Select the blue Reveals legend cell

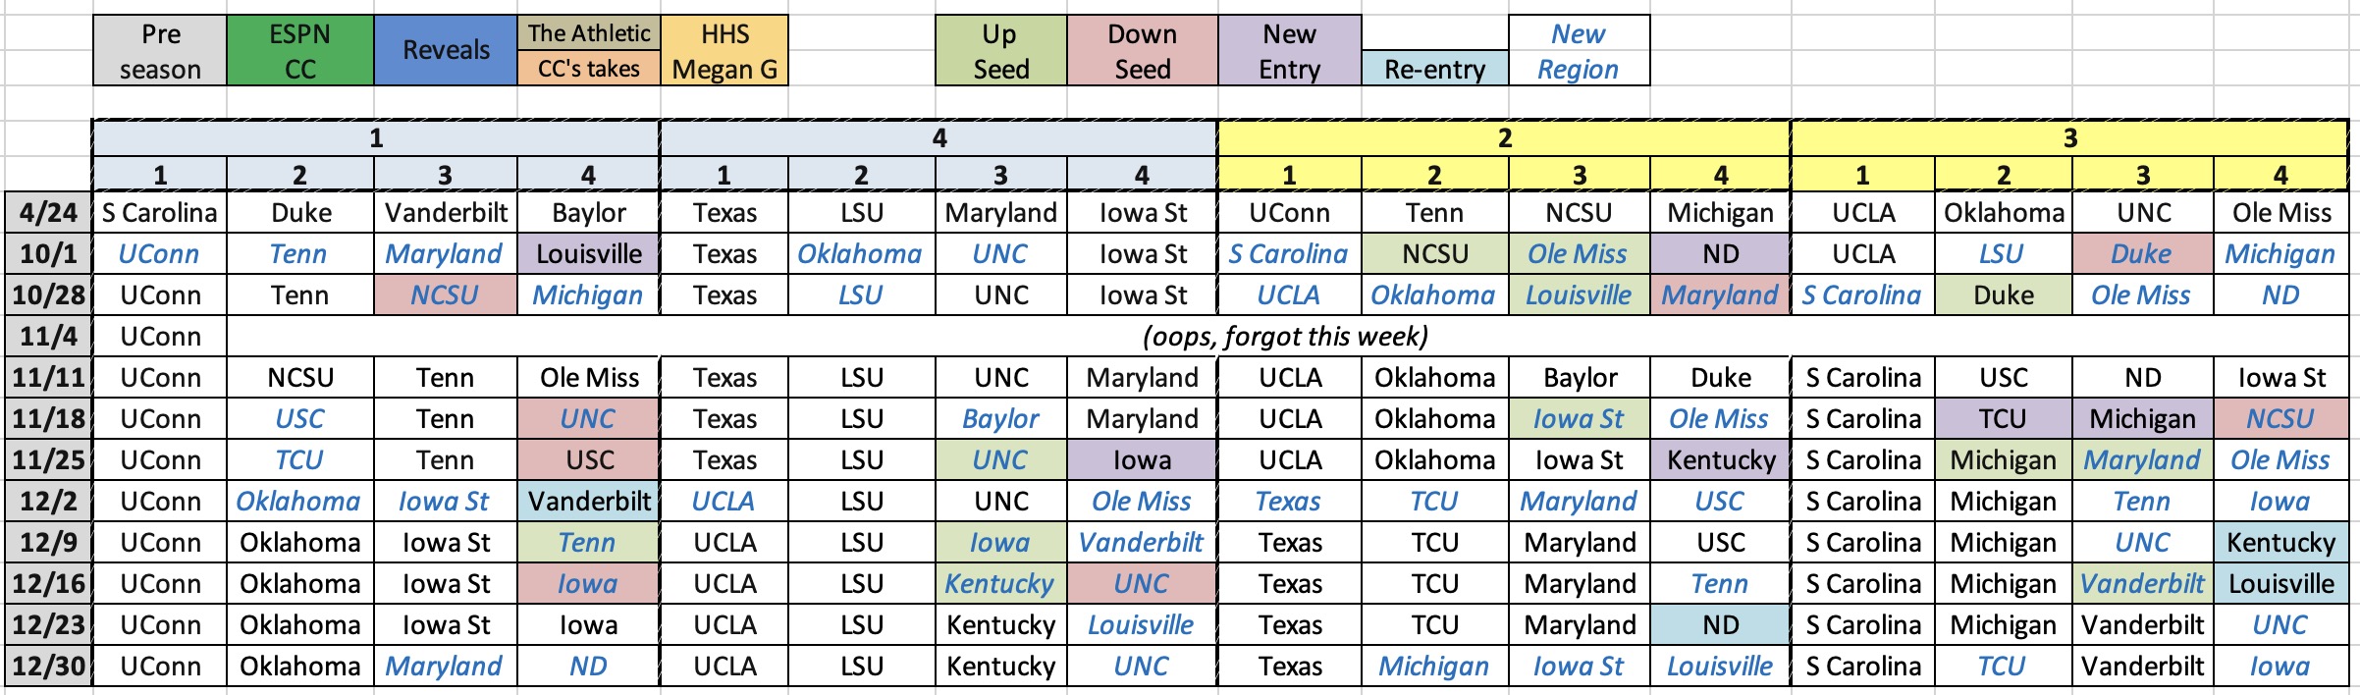click(446, 51)
